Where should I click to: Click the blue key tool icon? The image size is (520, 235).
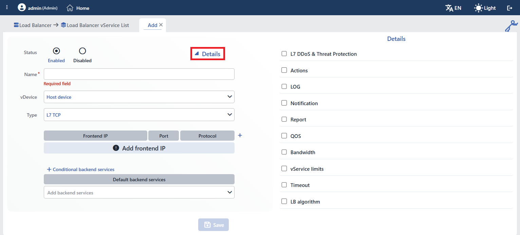click(x=511, y=26)
